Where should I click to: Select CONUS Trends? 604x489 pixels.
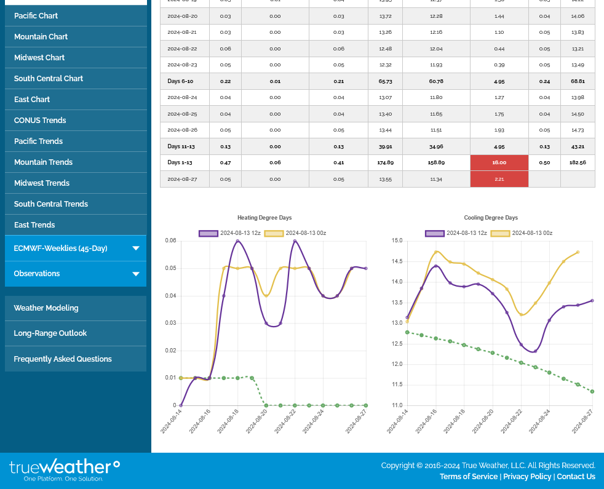point(76,120)
